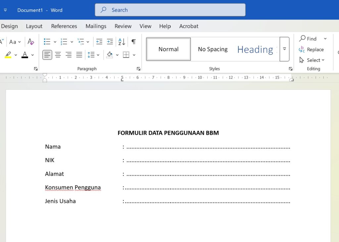Expand the Styles gallery
Viewport: 339px width, 242px height.
284,49
